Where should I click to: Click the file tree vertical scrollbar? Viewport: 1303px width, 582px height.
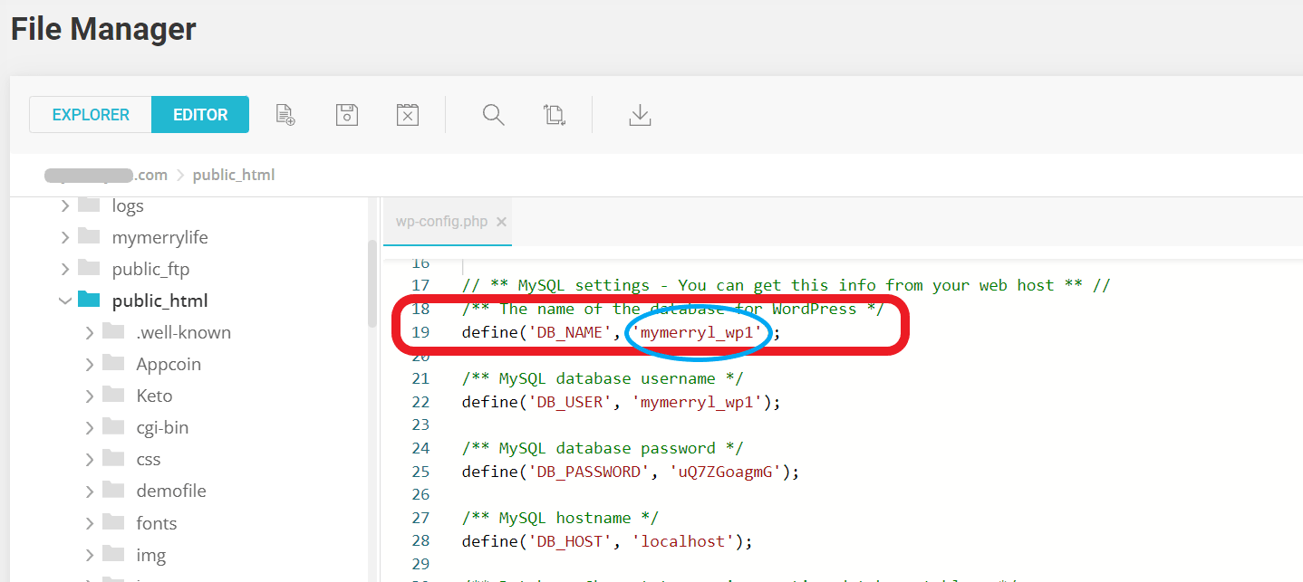(x=372, y=283)
